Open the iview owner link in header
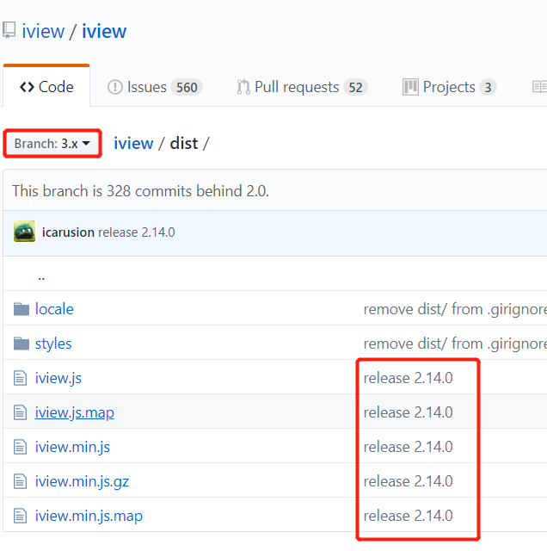This screenshot has height=551, width=547. tap(43, 32)
